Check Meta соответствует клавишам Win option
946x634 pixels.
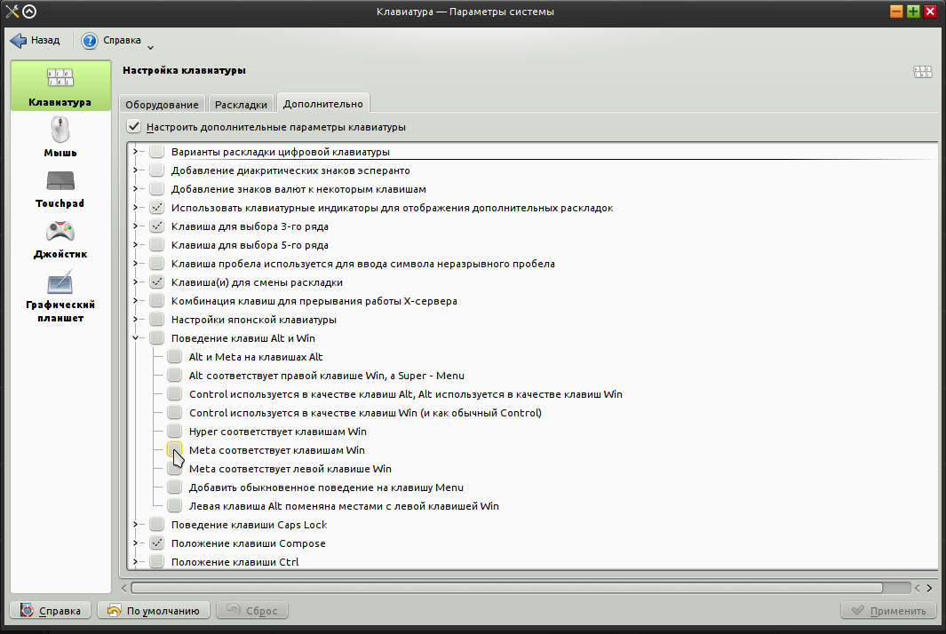tap(174, 450)
